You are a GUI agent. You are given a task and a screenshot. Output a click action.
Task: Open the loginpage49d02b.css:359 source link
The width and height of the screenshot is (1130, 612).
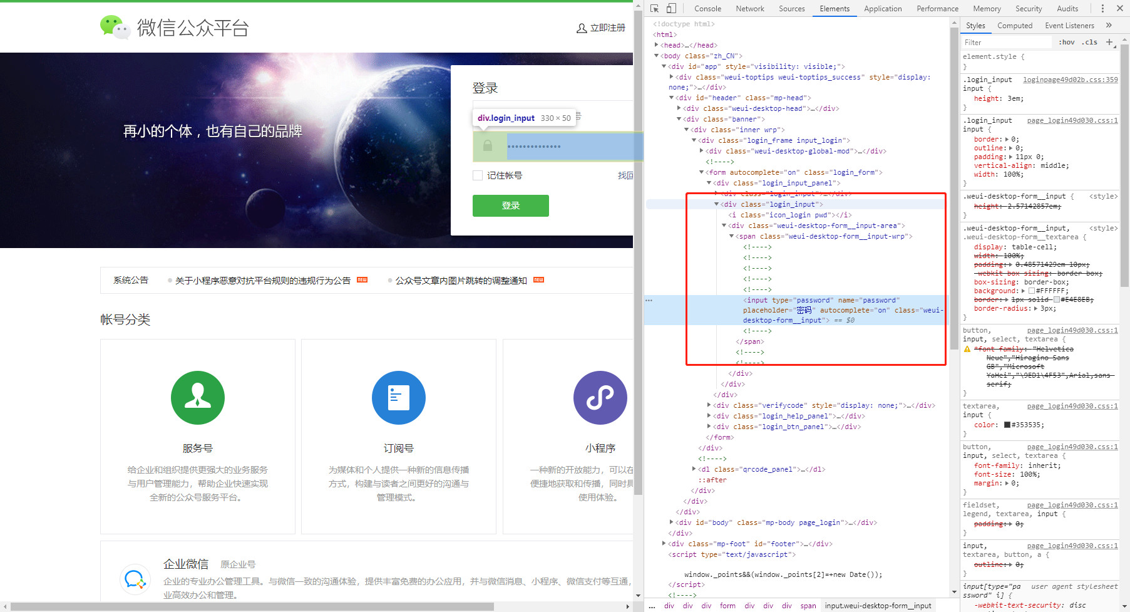point(1071,80)
